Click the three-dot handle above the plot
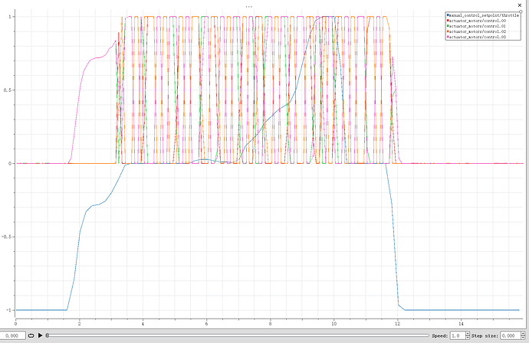The height and width of the screenshot is (343, 529). pyautogui.click(x=249, y=6)
